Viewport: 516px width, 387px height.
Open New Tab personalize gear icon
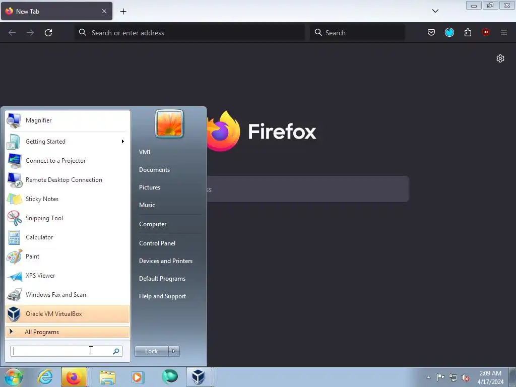tap(500, 58)
